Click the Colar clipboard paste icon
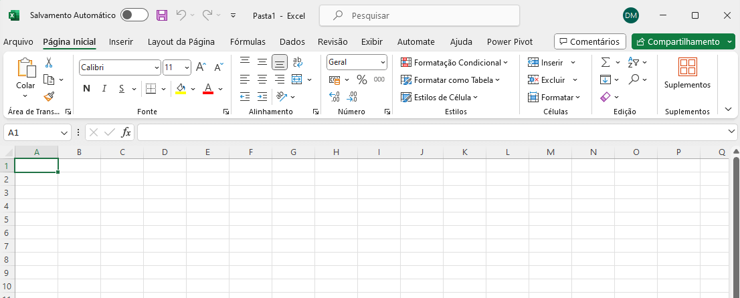Viewport: 740px width, 298px height. click(26, 67)
